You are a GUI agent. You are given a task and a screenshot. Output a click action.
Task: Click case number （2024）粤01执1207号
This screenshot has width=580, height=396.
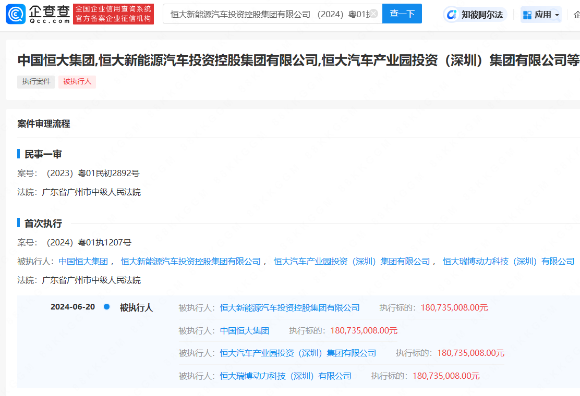tap(87, 243)
